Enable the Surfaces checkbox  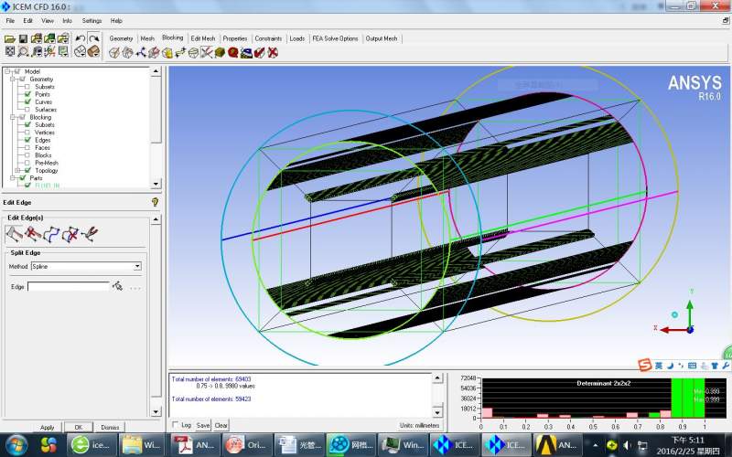[27, 110]
